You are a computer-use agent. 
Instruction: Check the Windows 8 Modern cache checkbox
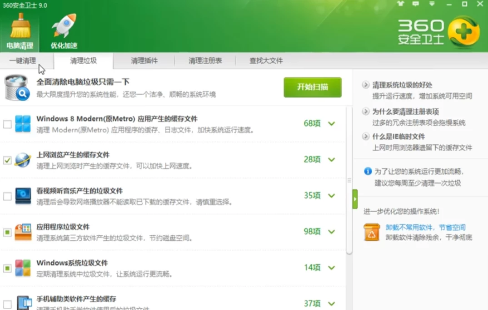[x=7, y=124]
